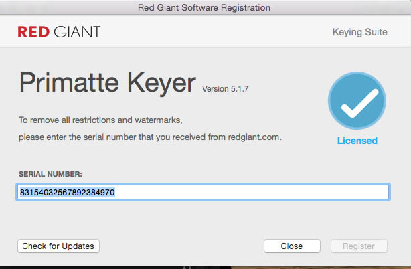411x269 pixels.
Task: Click 'To remove all restrictions and watermarks' text
Action: (x=100, y=120)
